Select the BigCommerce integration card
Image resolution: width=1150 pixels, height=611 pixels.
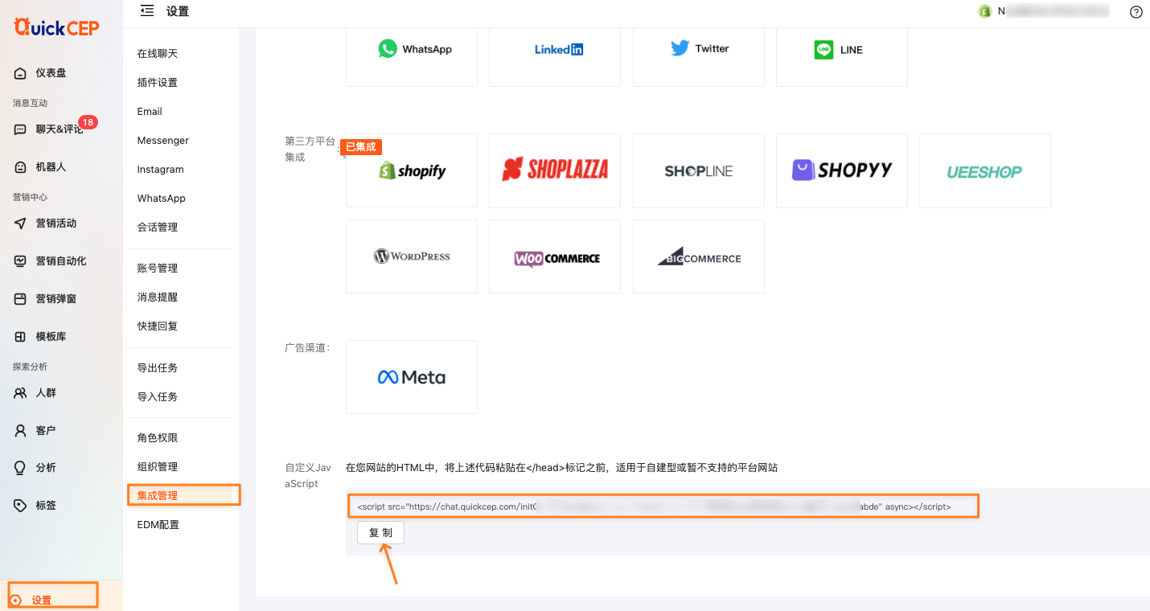(699, 256)
